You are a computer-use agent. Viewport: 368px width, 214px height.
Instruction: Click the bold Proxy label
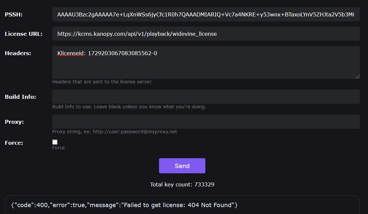point(14,122)
